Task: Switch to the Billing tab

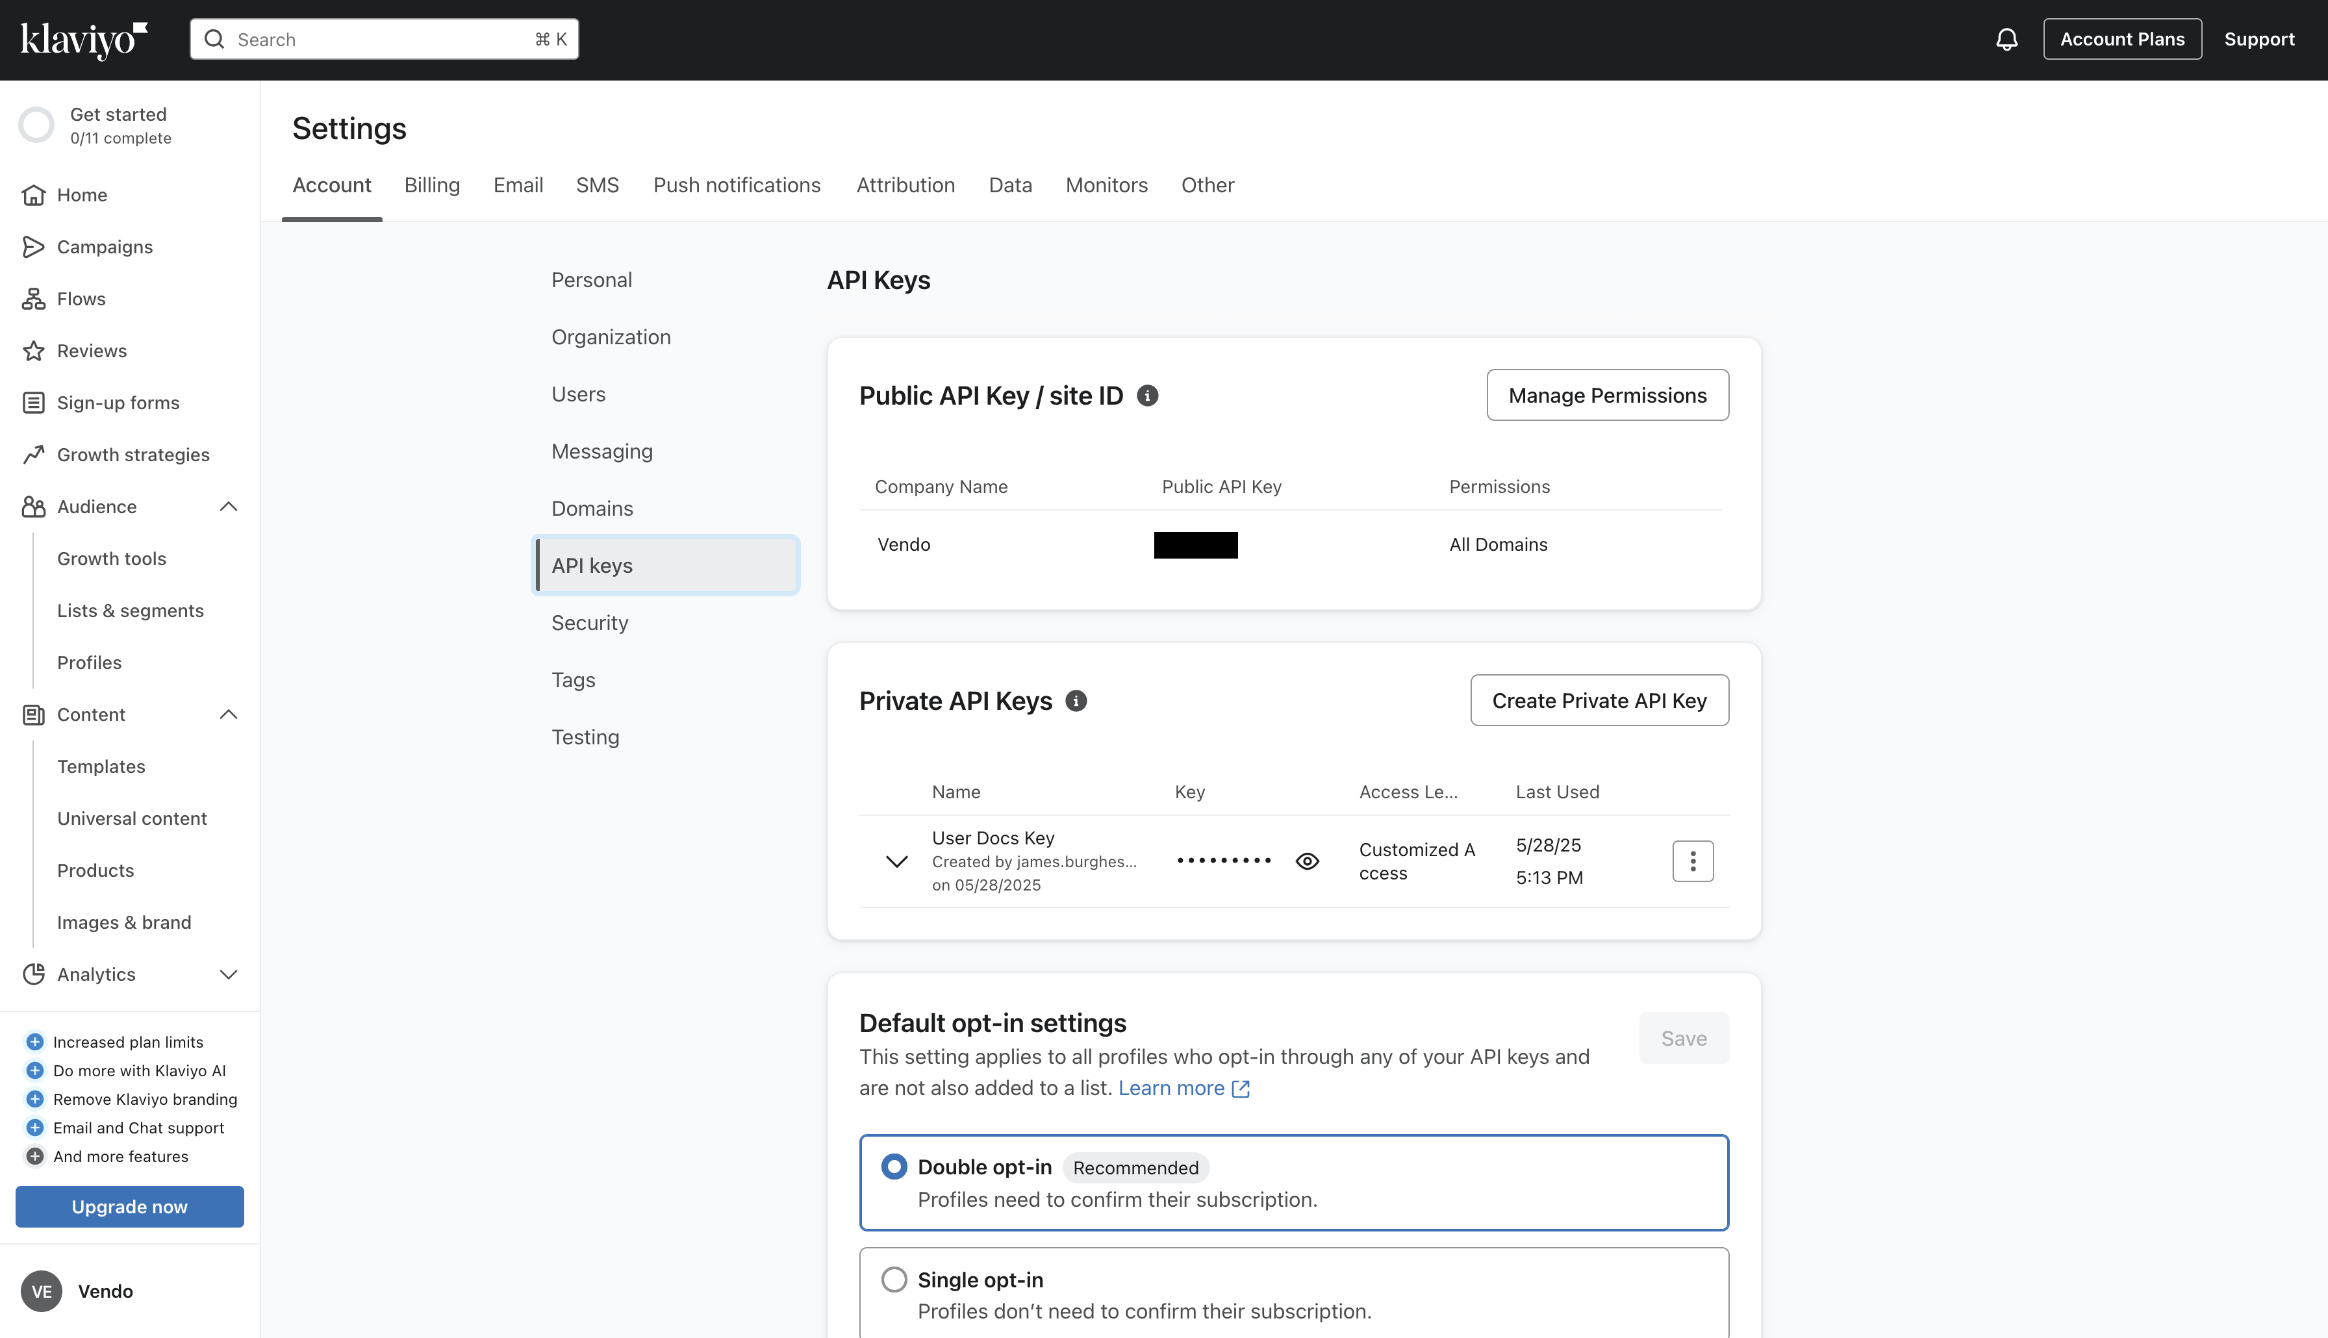Action: click(432, 184)
